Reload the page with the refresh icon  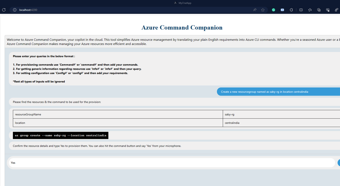coord(4,10)
